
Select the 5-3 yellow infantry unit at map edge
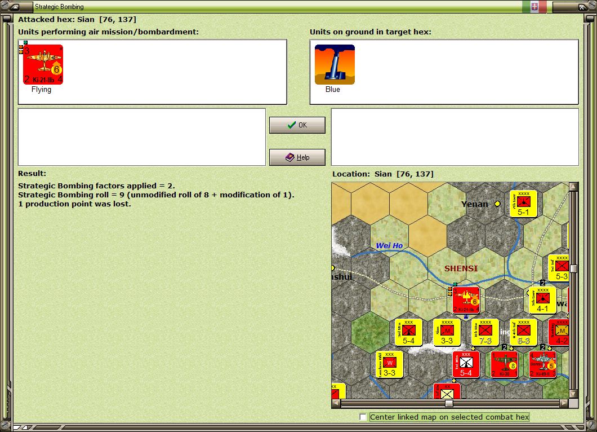coord(559,268)
